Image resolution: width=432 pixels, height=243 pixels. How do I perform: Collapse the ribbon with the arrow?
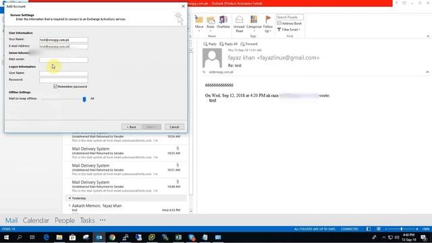428,36
